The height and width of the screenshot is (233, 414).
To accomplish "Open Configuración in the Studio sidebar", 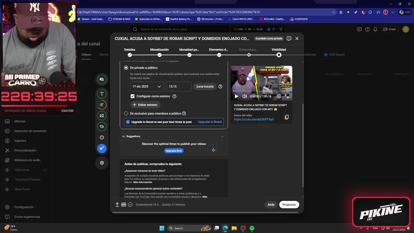I will click(x=24, y=207).
